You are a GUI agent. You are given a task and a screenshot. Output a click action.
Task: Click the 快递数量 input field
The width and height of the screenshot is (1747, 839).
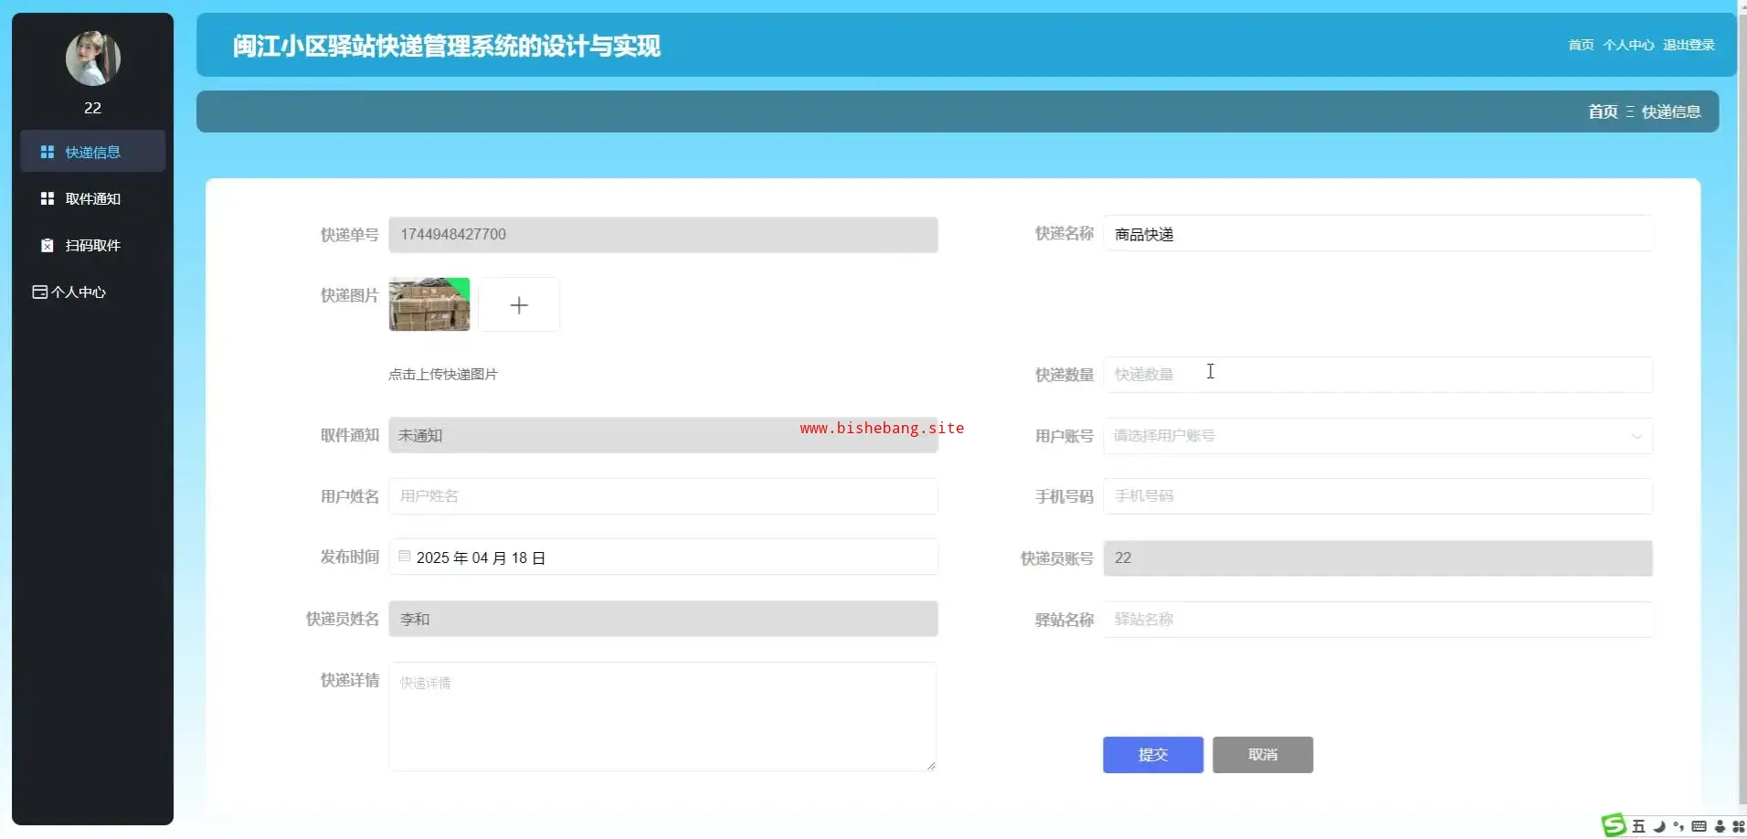click(x=1378, y=375)
